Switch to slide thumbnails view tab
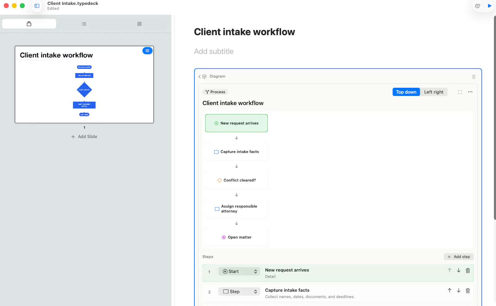The height and width of the screenshot is (306, 496). click(29, 24)
